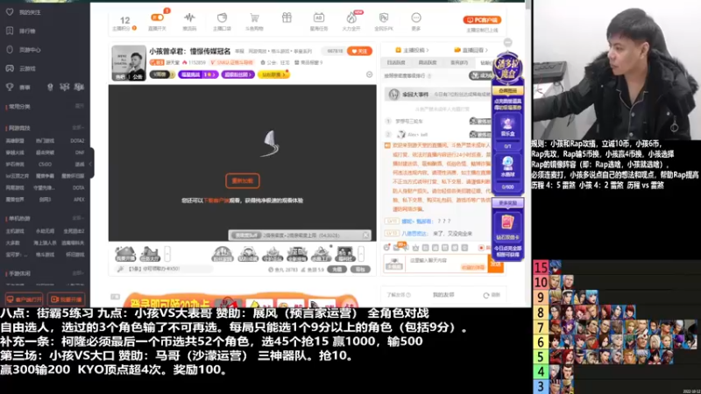Open the More ellipsis icon

tap(415, 18)
